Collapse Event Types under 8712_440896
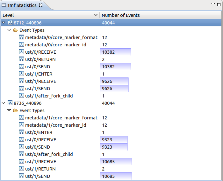This screenshot has height=181, width=223. 9,30
